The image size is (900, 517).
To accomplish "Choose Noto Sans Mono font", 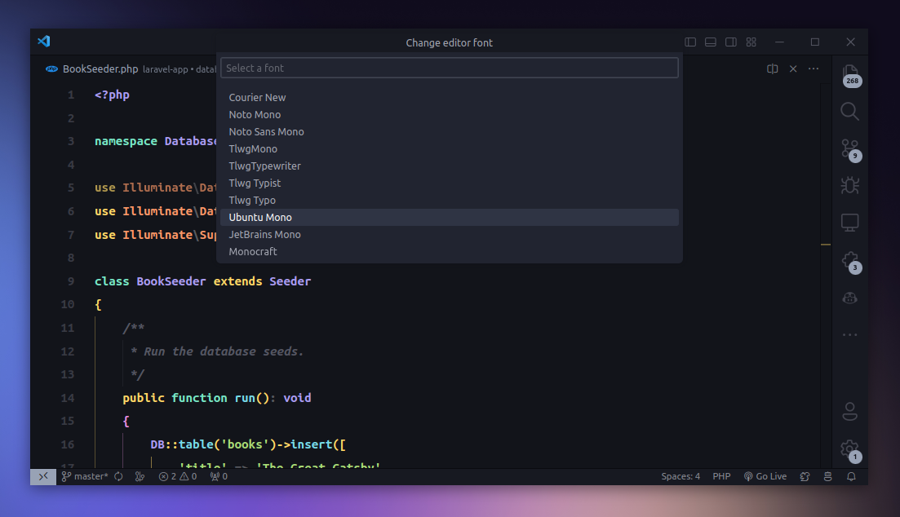I will click(450, 132).
